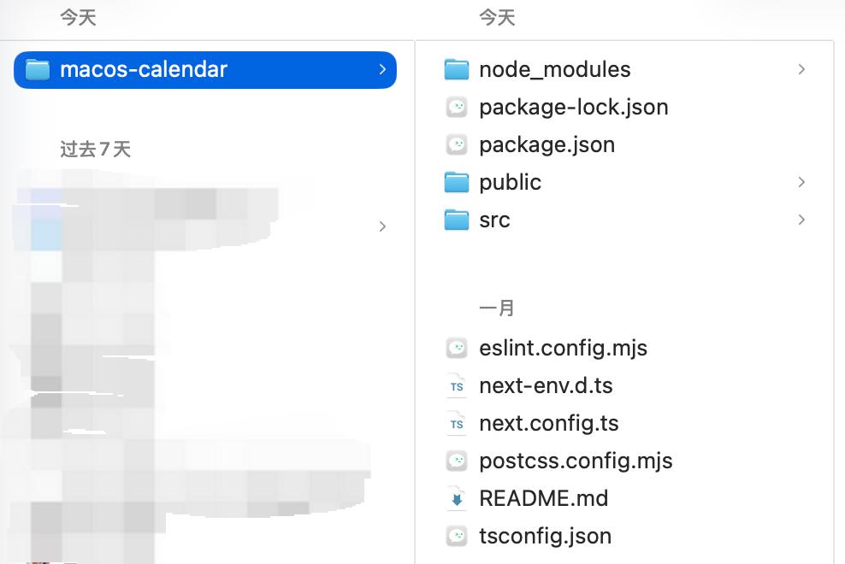The height and width of the screenshot is (564, 845).
Task: Click the public folder icon
Action: tap(457, 182)
